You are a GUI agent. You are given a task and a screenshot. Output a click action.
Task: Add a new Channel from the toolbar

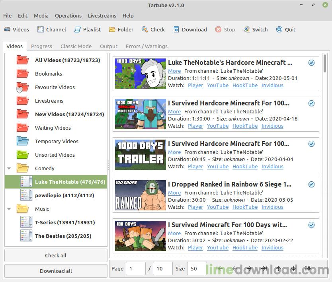[x=52, y=29]
